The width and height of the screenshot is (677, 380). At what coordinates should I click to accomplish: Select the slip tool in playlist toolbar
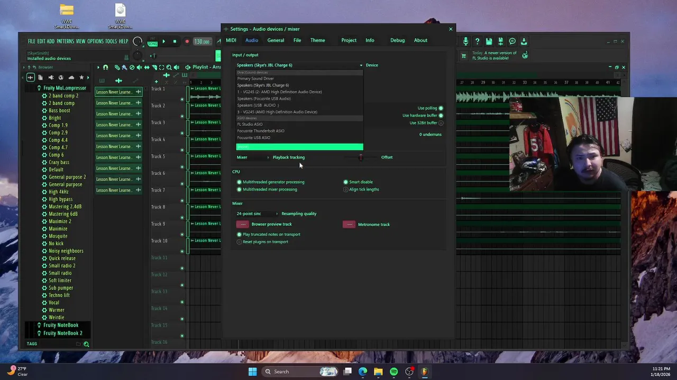point(147,67)
